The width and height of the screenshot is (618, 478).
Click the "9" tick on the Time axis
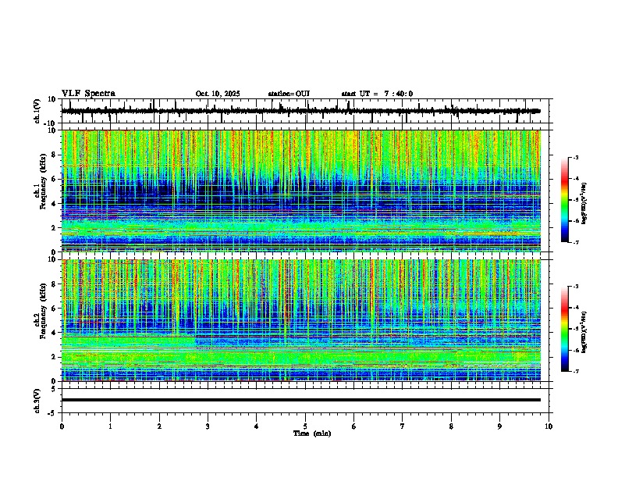click(499, 426)
